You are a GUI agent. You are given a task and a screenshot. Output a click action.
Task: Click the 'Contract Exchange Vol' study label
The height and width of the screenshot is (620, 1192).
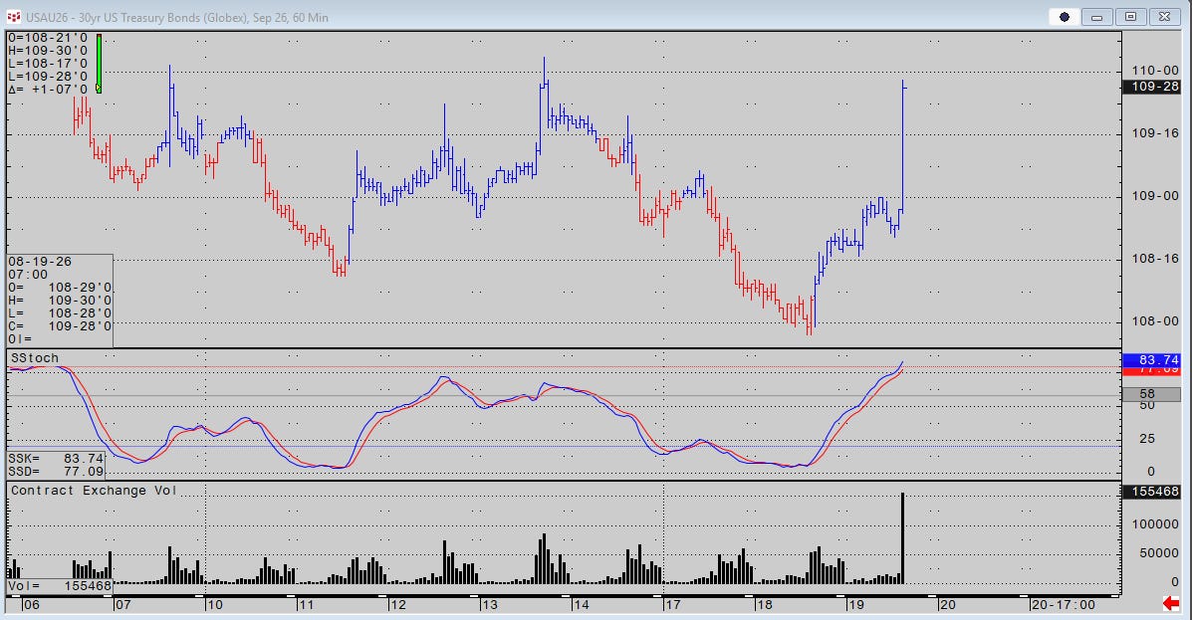94,490
